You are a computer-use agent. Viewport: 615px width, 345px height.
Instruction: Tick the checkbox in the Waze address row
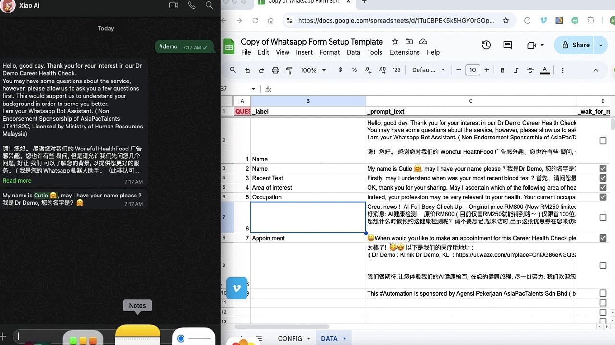tap(603, 265)
